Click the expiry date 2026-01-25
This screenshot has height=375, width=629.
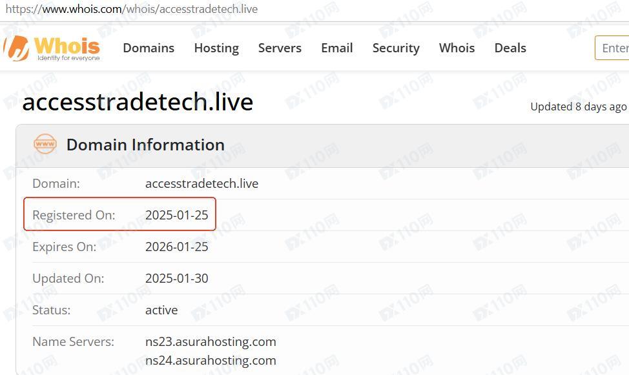tap(177, 247)
